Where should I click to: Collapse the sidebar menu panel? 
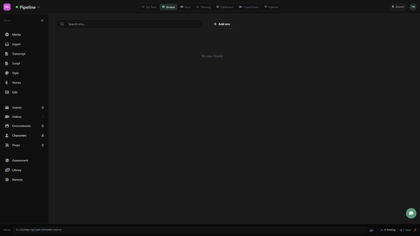pos(42,20)
